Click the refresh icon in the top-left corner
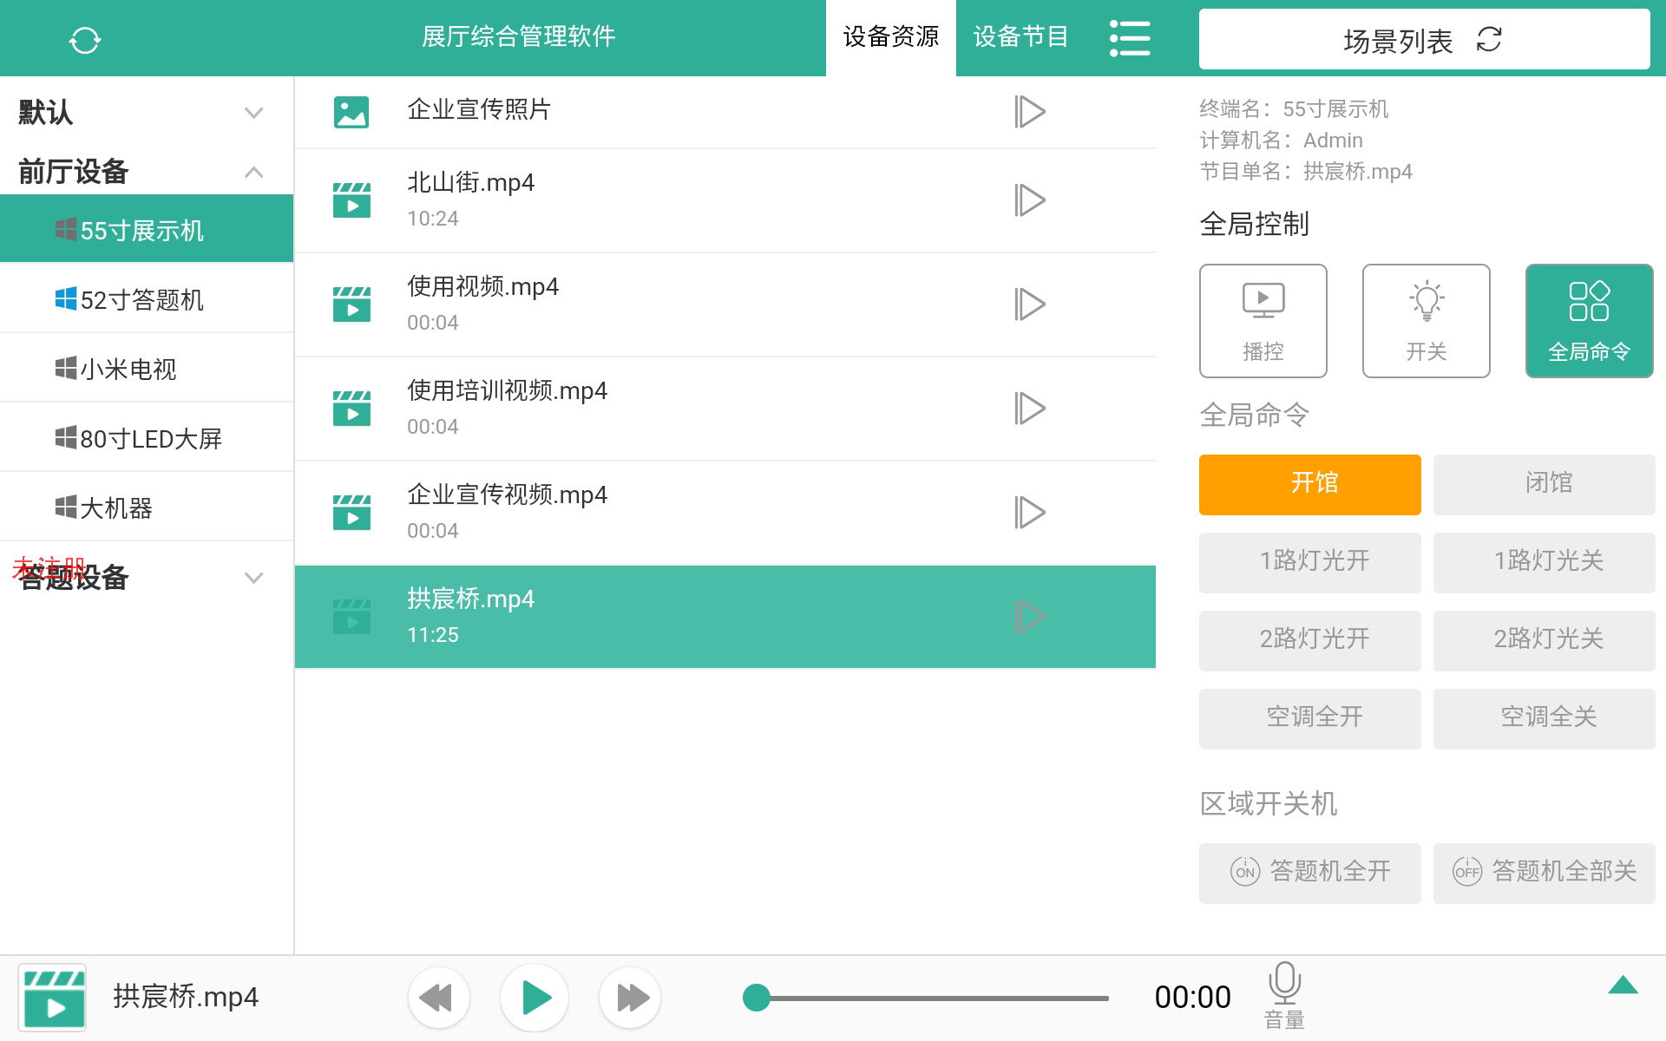The height and width of the screenshot is (1041, 1666). (84, 38)
